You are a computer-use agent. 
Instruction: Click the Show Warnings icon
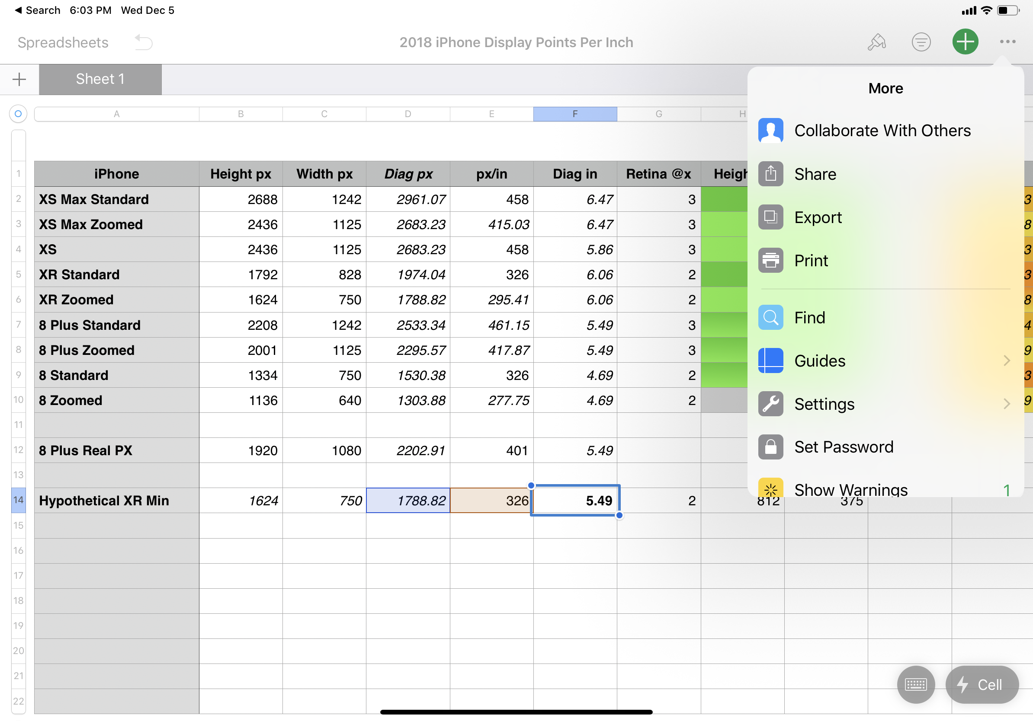770,490
